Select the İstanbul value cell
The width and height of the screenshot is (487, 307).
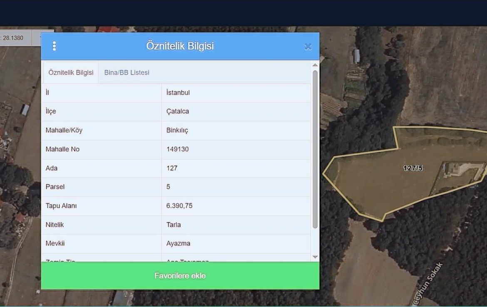[178, 92]
